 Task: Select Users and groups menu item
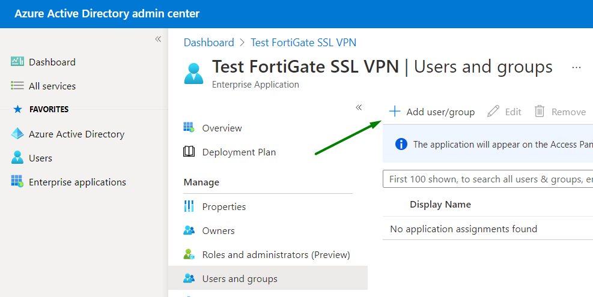pos(240,278)
